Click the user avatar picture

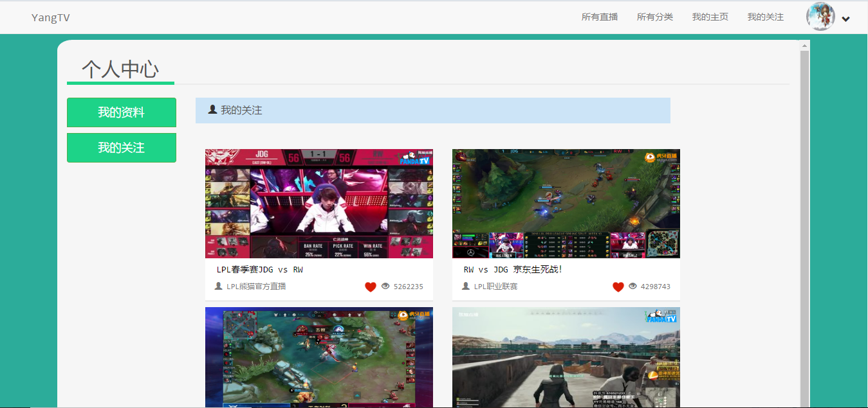click(x=821, y=17)
